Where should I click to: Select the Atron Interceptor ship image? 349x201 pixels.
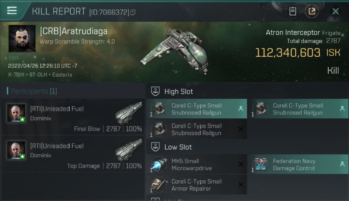pos(174,50)
